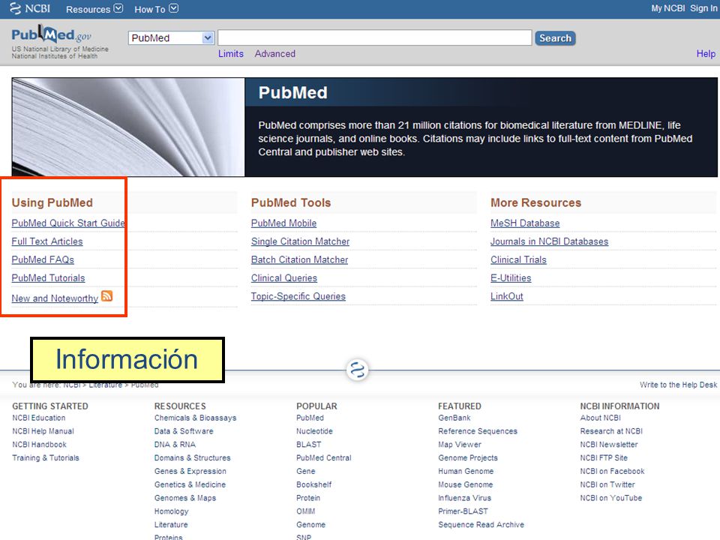Open Data & Software

pos(184,431)
